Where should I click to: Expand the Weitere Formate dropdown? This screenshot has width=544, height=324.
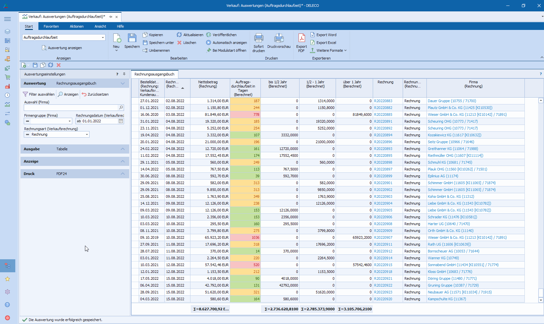click(329, 50)
